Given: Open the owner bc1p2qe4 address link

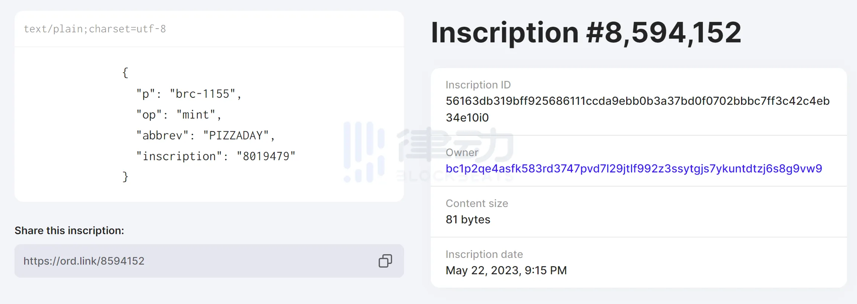Looking at the screenshot, I should 634,169.
